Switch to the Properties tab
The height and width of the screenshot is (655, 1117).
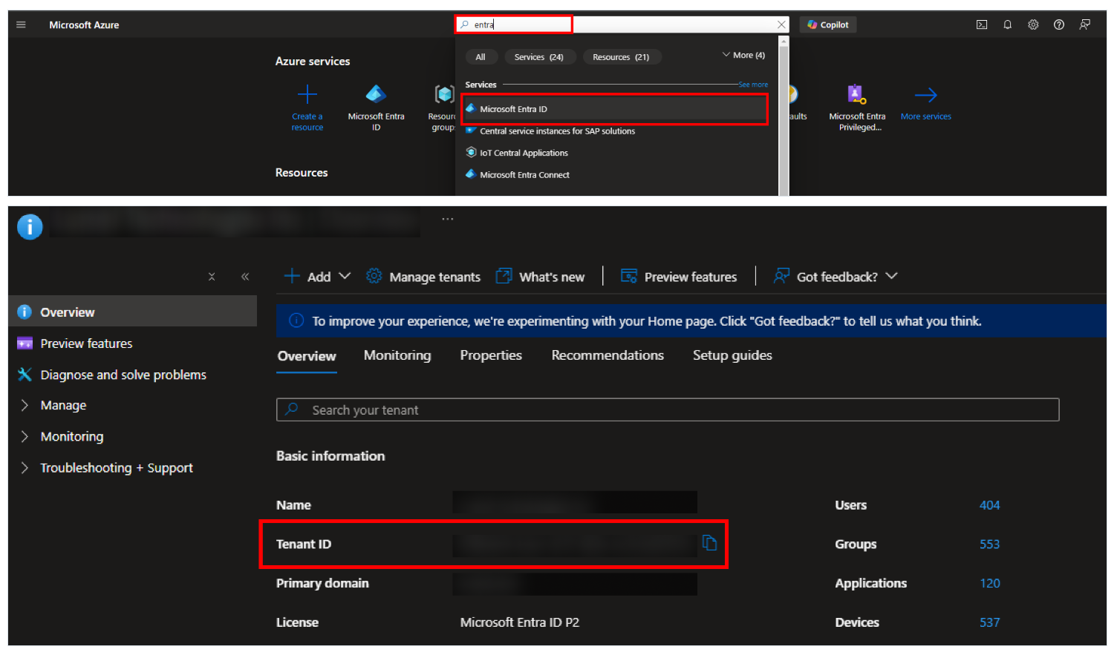[490, 355]
